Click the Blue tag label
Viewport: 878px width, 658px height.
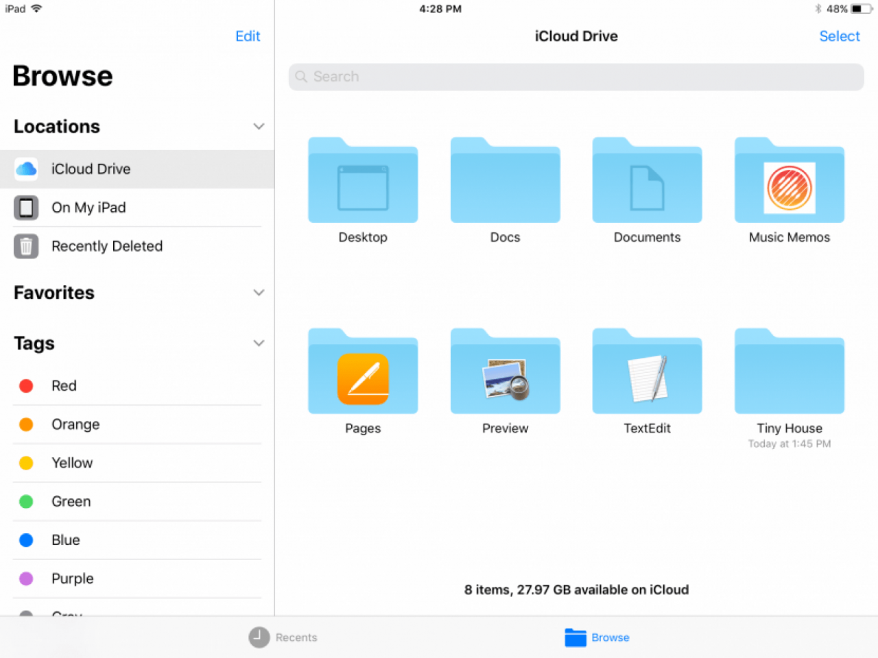pyautogui.click(x=65, y=540)
